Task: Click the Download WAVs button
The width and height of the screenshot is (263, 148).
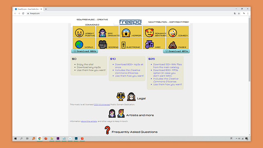Action: (84, 51)
